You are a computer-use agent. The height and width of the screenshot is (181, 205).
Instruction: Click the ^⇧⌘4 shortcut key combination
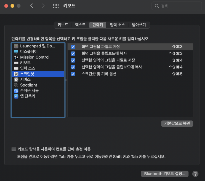[175, 67]
